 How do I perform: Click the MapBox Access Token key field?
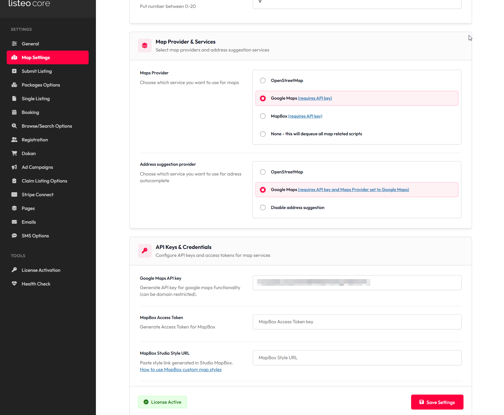[357, 322]
